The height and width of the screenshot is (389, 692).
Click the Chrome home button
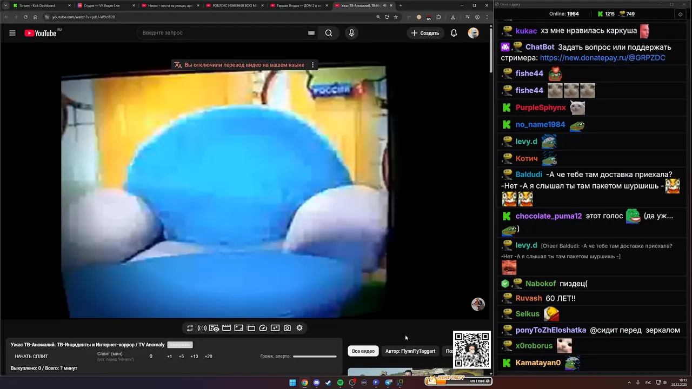pyautogui.click(x=36, y=17)
